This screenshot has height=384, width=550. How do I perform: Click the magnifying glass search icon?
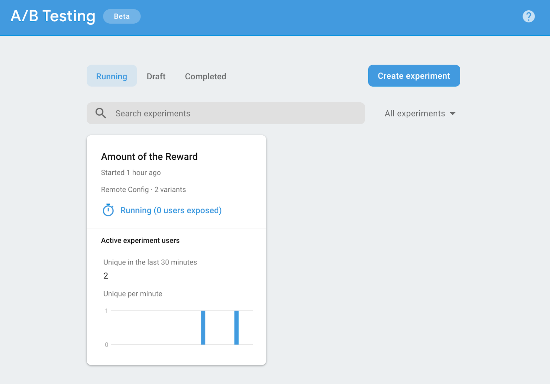click(101, 113)
